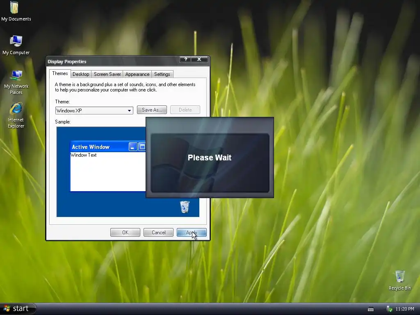420x315 pixels.
Task: Click the 'Theme:' label
Action: coord(62,102)
